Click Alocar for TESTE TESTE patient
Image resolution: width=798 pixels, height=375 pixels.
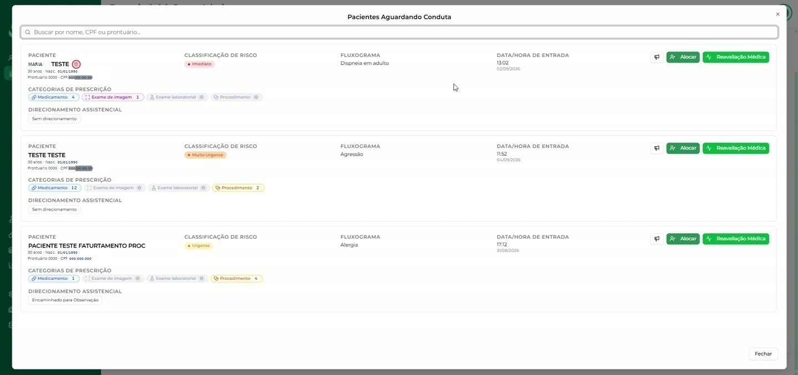683,148
